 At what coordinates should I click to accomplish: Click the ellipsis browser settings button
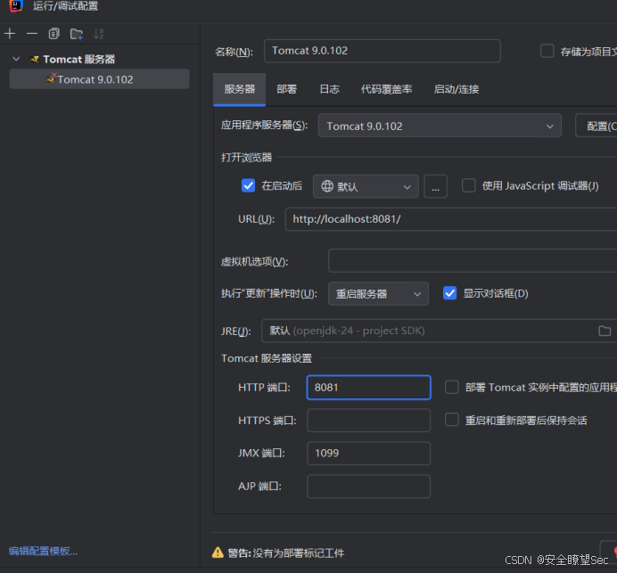point(435,186)
